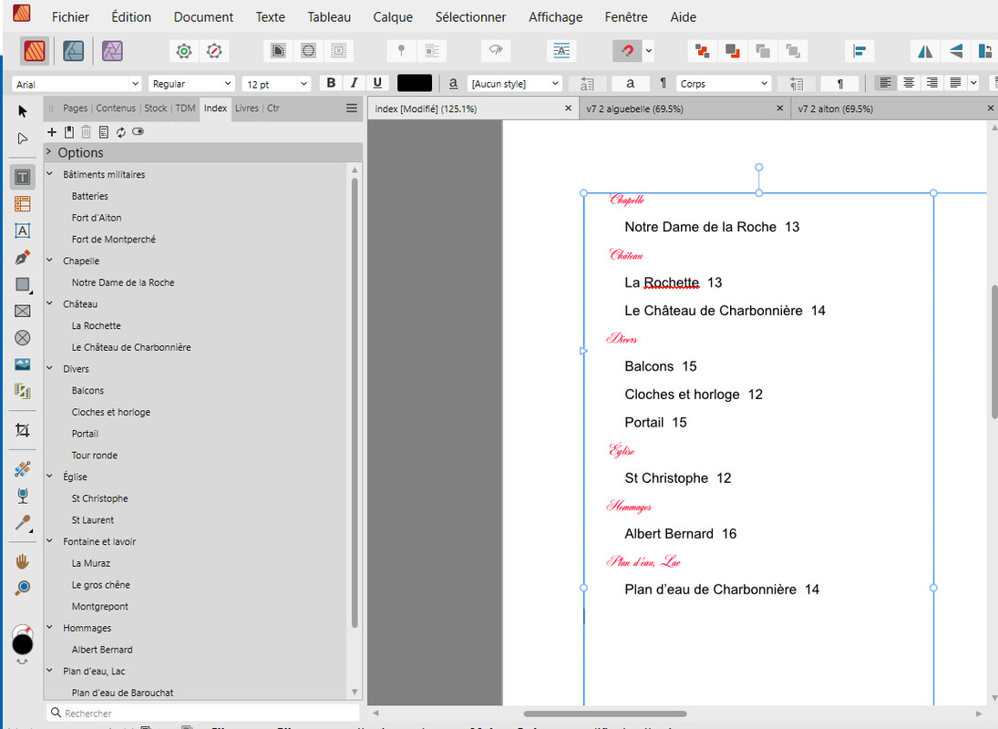Viewport: 998px width, 729px height.
Task: Enable align left paragraph
Action: tap(885, 83)
